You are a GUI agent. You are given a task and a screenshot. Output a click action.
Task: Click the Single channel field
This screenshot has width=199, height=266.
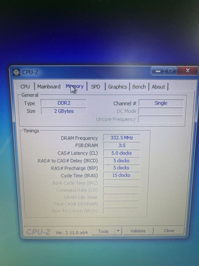161,103
